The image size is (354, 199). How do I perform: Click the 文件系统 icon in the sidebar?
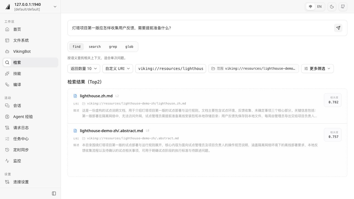point(7,40)
